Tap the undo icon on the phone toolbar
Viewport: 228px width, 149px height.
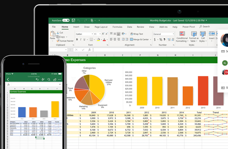(37, 79)
